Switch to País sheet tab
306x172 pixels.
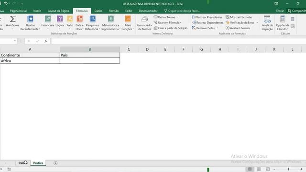(23, 163)
